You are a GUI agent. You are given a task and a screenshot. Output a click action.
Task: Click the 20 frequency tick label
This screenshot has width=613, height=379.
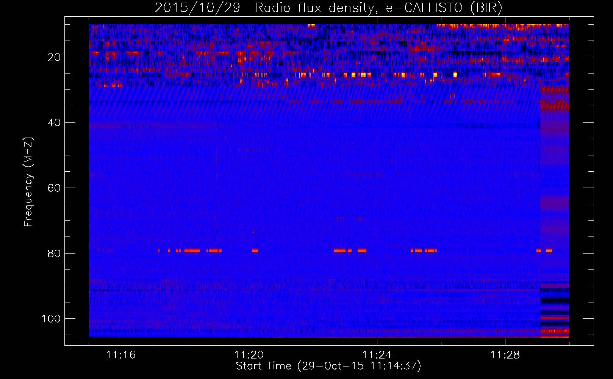click(x=54, y=57)
